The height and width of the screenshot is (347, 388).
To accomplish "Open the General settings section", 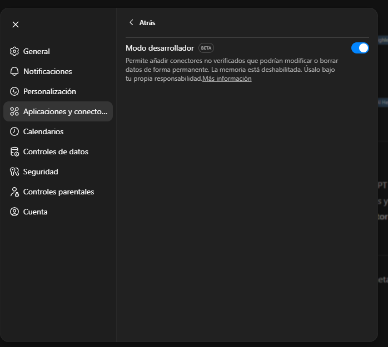I will (58, 51).
